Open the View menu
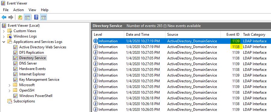271x112 pixels. 32,10
